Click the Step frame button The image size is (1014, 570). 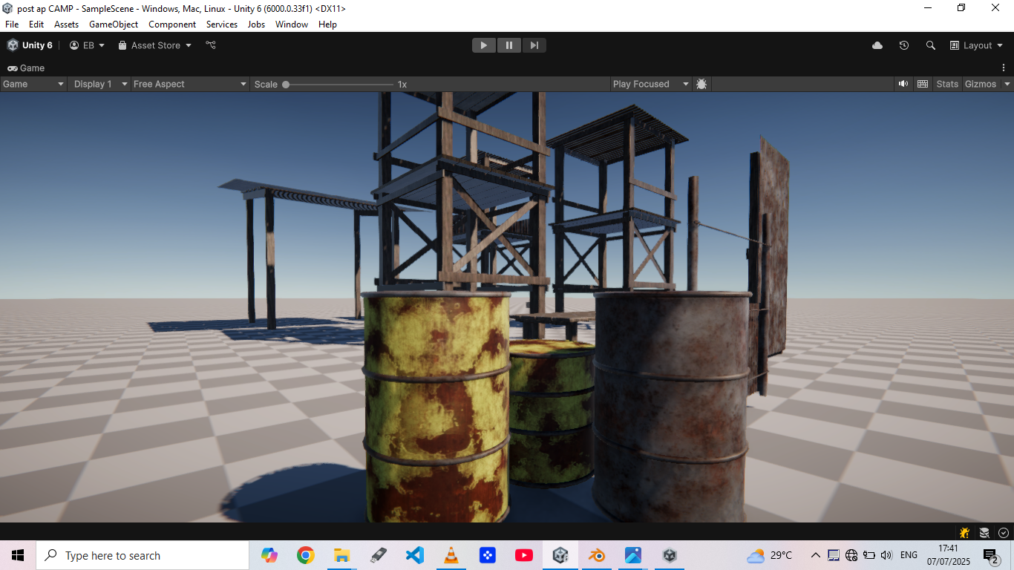[534, 45]
